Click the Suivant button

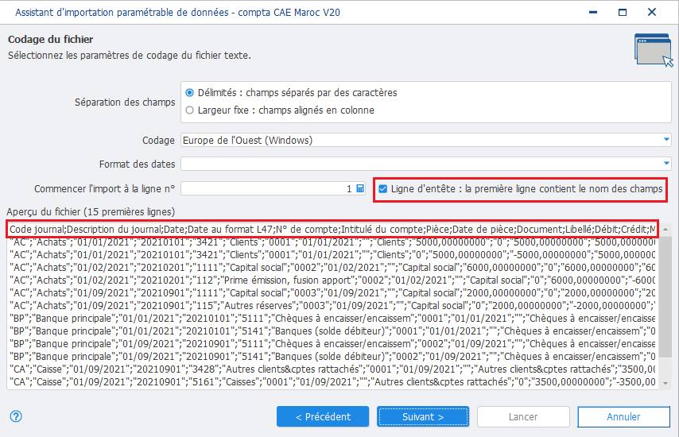[423, 416]
